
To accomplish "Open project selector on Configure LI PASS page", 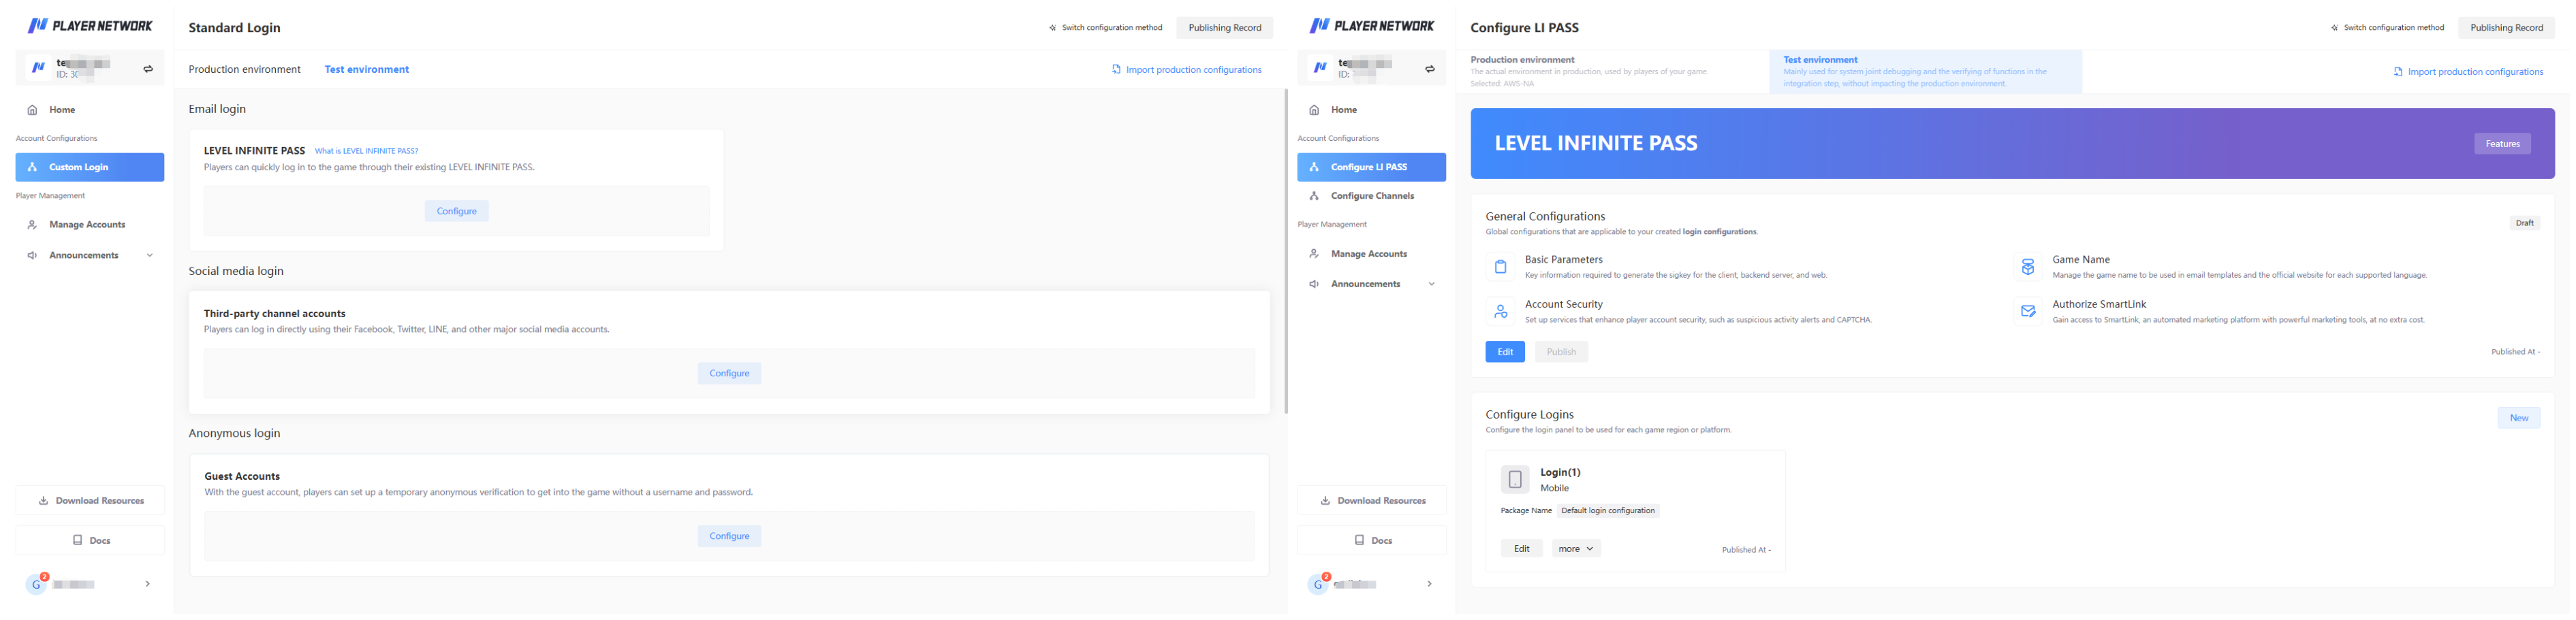I will [x=1372, y=69].
